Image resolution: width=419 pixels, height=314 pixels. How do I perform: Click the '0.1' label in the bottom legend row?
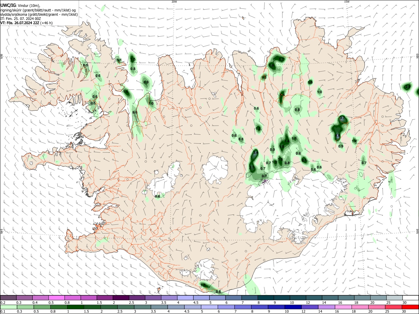(3, 311)
